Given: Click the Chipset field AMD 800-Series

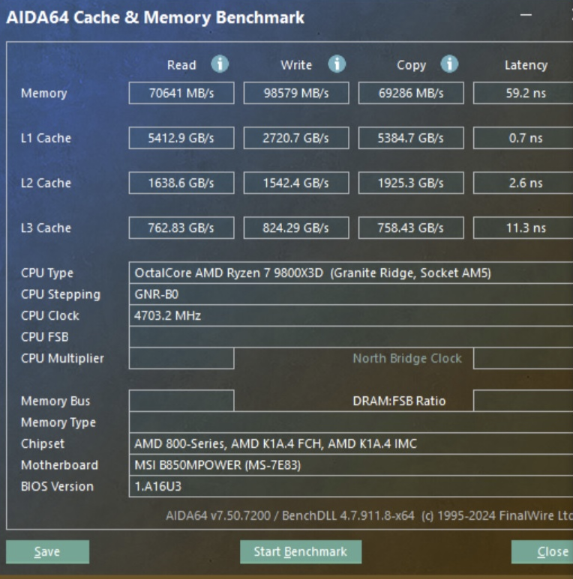Looking at the screenshot, I should pos(351,443).
